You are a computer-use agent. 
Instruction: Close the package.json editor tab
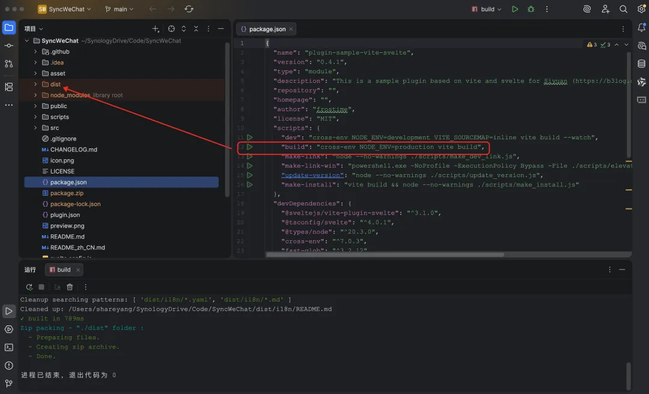click(x=291, y=29)
